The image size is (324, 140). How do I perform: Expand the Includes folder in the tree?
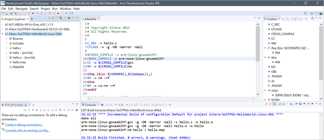point(6,43)
